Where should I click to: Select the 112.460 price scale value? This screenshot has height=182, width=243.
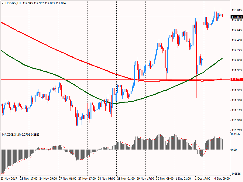click(237, 40)
